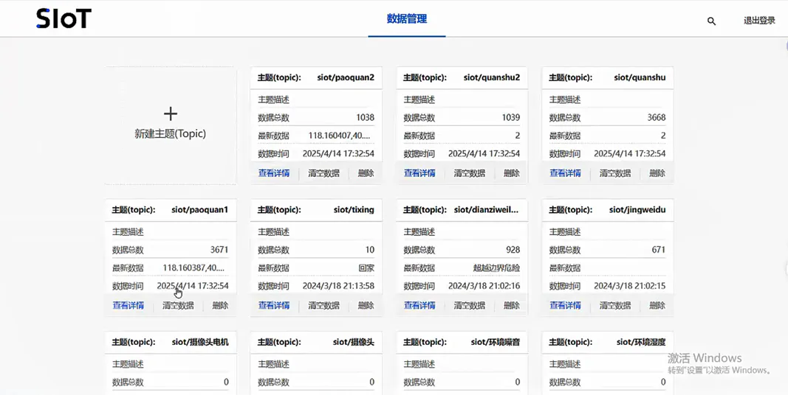Click topic name siot/paoquan1

point(200,210)
